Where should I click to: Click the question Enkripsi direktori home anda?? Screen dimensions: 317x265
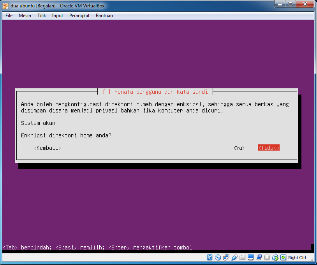[66, 135]
